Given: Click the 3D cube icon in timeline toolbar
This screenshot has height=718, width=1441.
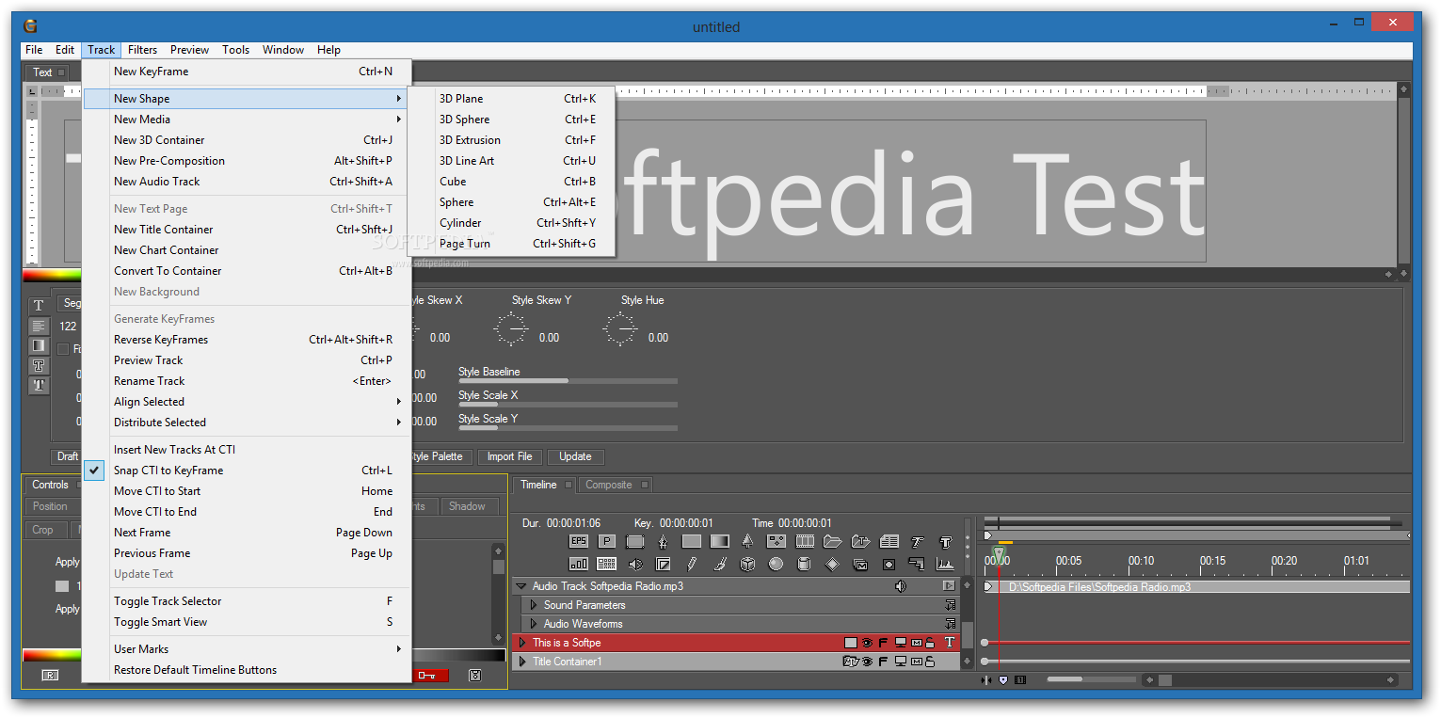Looking at the screenshot, I should click(748, 564).
